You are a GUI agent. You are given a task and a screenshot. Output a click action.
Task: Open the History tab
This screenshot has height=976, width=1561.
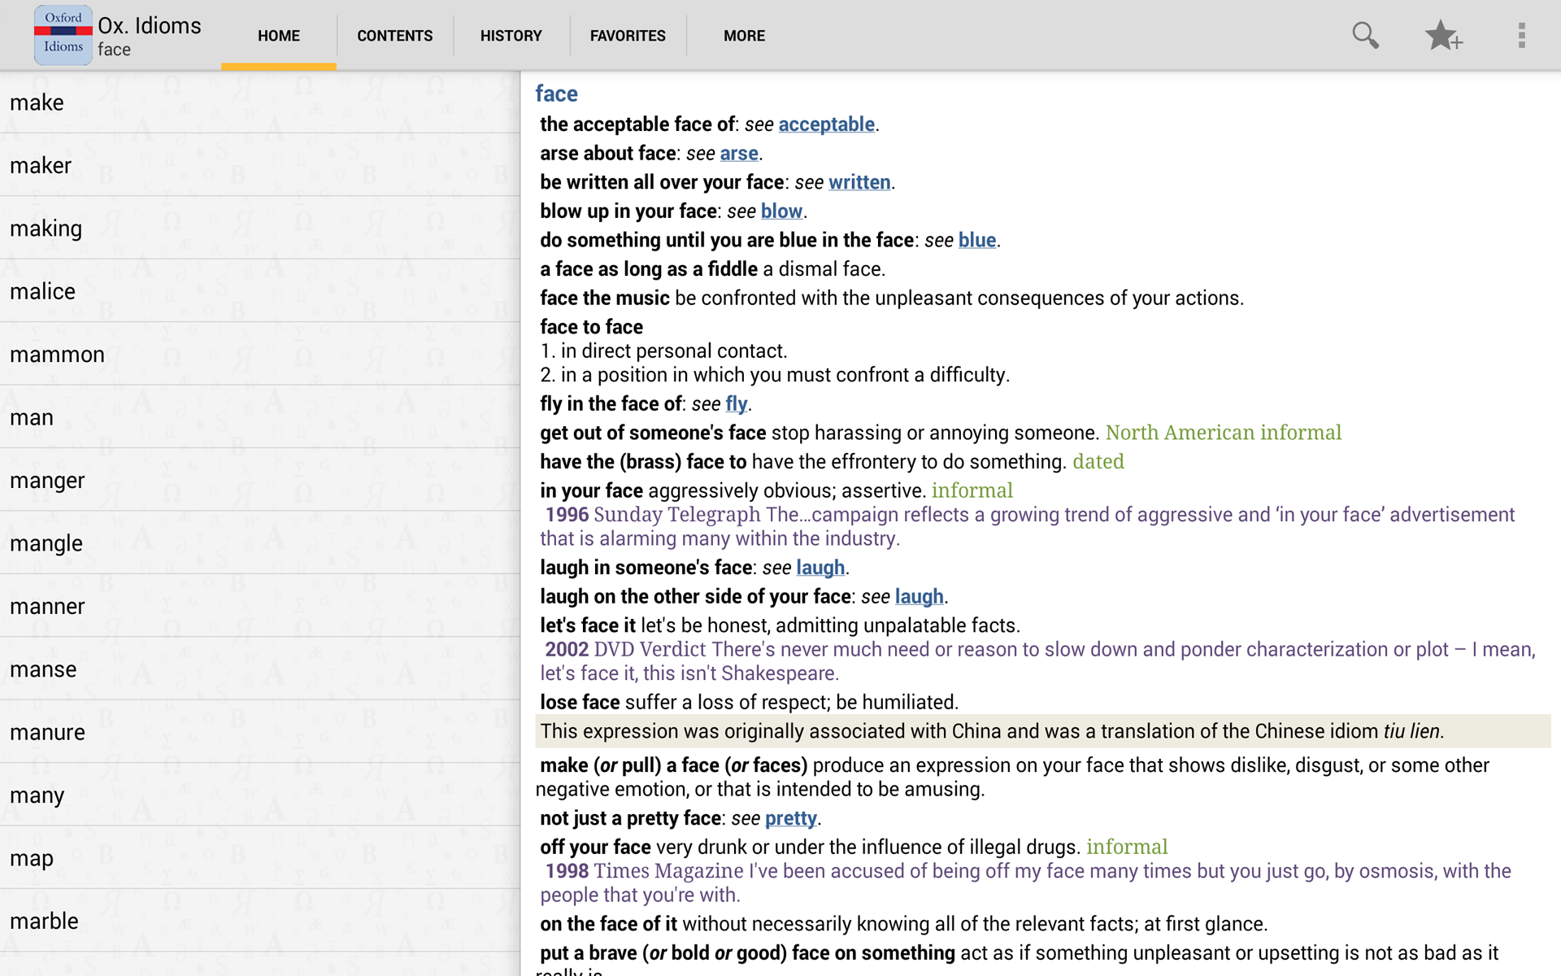pyautogui.click(x=511, y=36)
